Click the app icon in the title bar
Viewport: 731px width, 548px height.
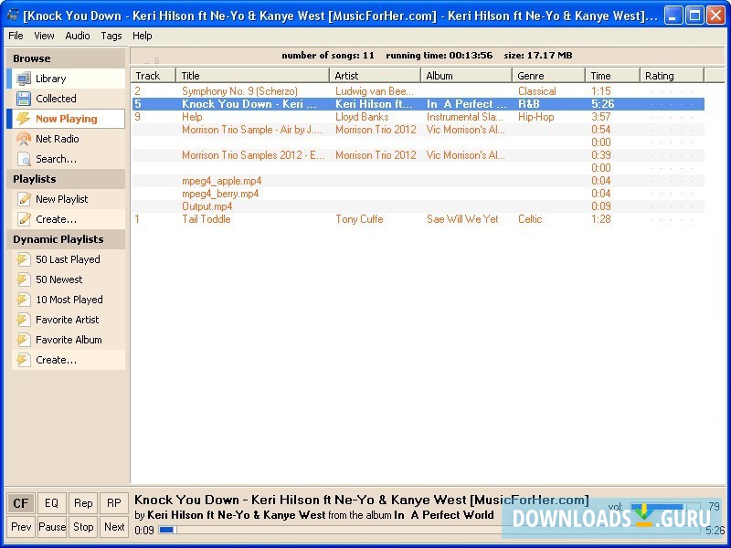pos(12,16)
